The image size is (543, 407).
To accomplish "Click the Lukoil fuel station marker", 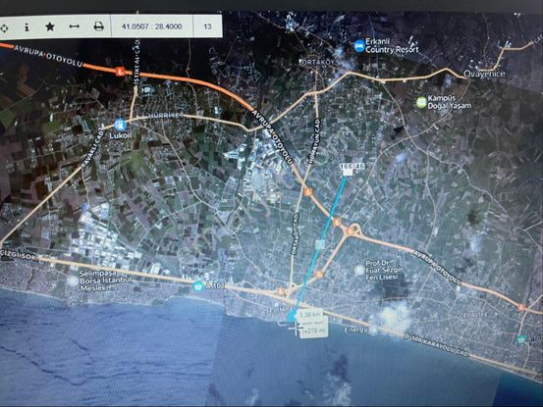I will click(120, 124).
